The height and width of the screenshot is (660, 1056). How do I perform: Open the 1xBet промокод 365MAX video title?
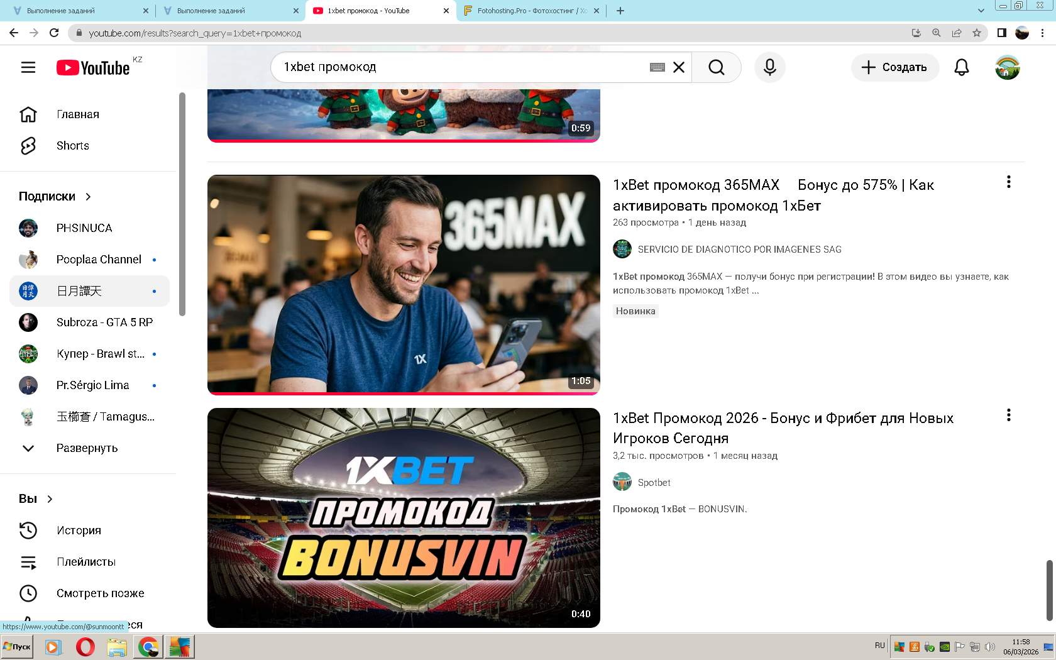coord(773,195)
